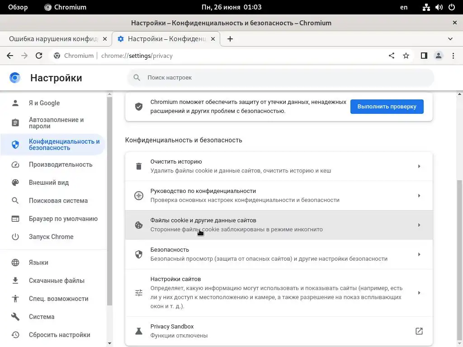
Task: Bookmark this page with the star icon
Action: tap(406, 56)
